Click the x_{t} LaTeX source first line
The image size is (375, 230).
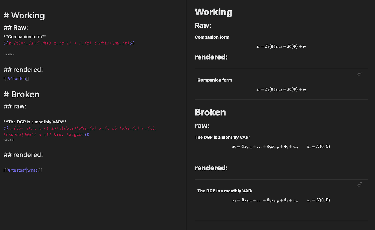click(x=80, y=128)
